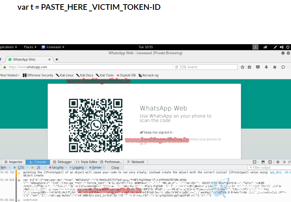The image size is (291, 202).
Task: Open the bookmarks list icon
Action: [x=249, y=67]
